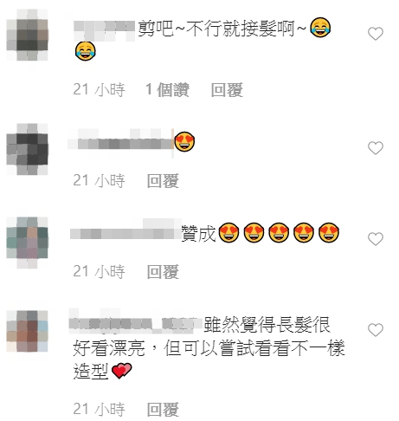Tap heart next to 雖然覺得長髮 comment
Screen dimensions: 399x421
point(376,330)
